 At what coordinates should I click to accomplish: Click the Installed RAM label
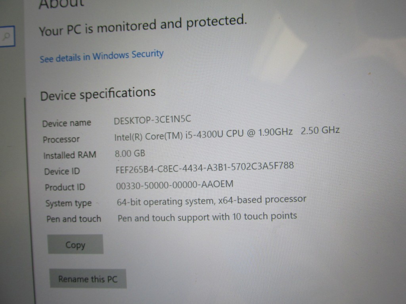70,155
